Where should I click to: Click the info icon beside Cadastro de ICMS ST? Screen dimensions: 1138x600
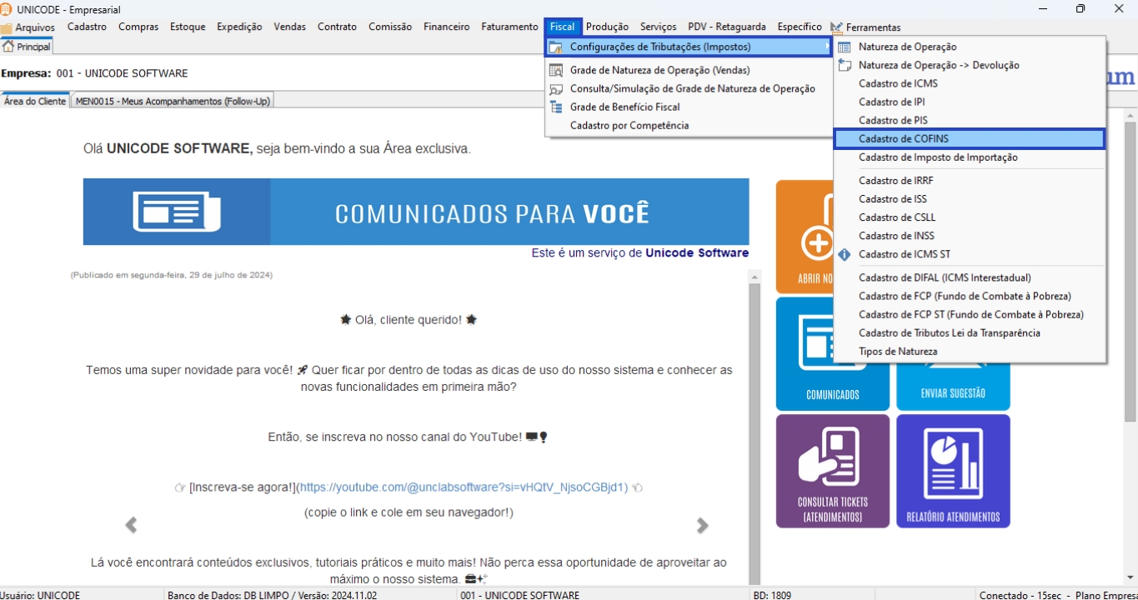pyautogui.click(x=845, y=254)
